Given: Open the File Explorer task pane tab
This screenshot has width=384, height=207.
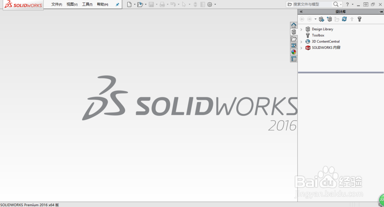Looking at the screenshot, I should pos(294,39).
